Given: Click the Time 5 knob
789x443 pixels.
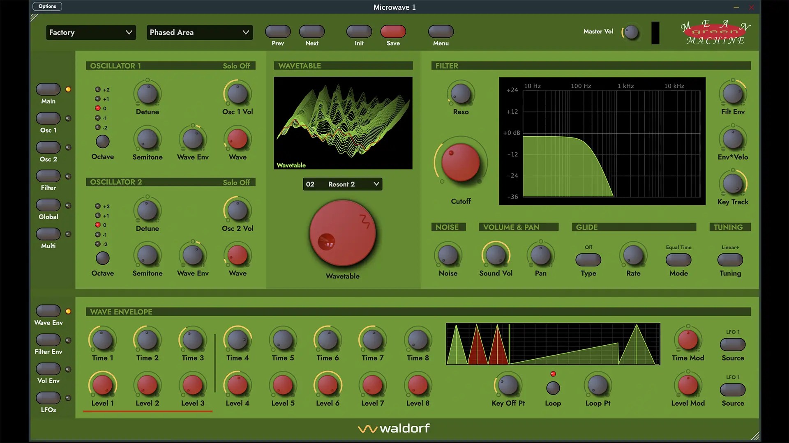Looking at the screenshot, I should pyautogui.click(x=283, y=340).
